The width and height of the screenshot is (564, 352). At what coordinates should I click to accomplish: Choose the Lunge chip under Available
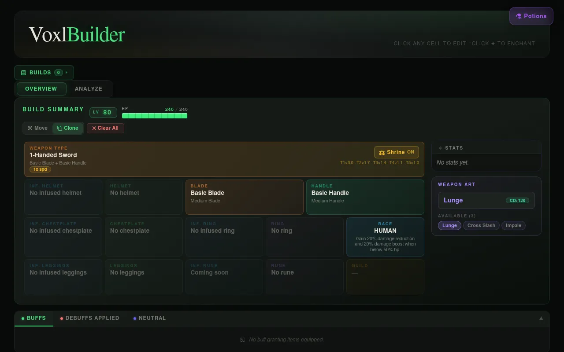(449, 225)
